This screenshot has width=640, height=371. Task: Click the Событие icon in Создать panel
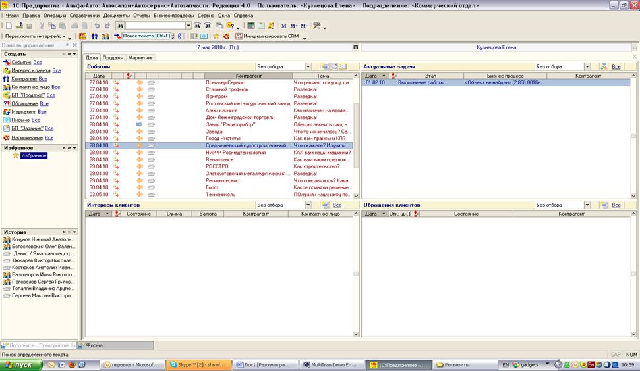[6, 62]
